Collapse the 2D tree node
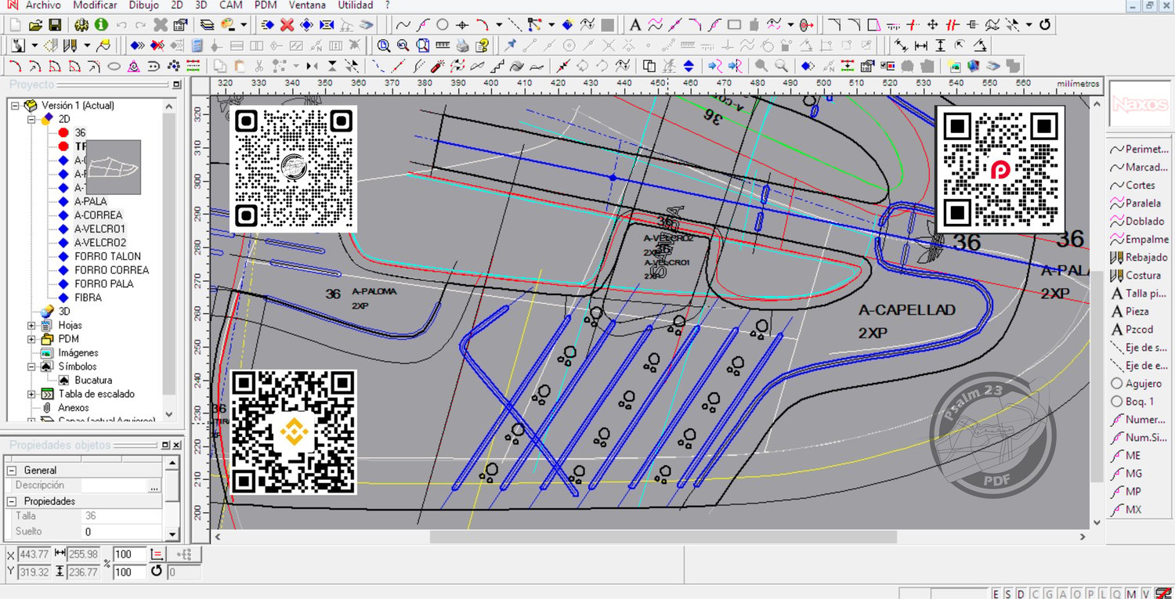This screenshot has width=1175, height=599. coord(31,119)
